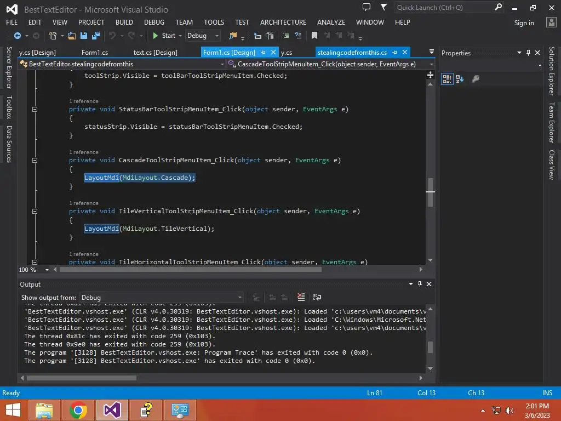
Task: Click the account avatar icon beside Sign in
Action: 551,22
